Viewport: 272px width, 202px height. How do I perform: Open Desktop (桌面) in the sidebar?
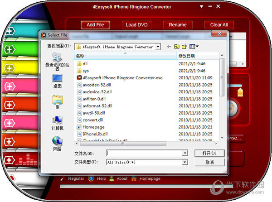click(58, 81)
